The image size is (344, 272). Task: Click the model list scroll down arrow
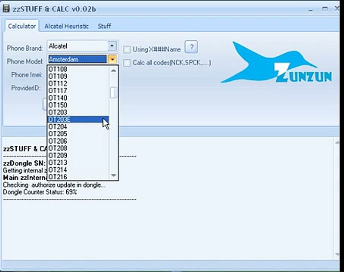click(113, 176)
